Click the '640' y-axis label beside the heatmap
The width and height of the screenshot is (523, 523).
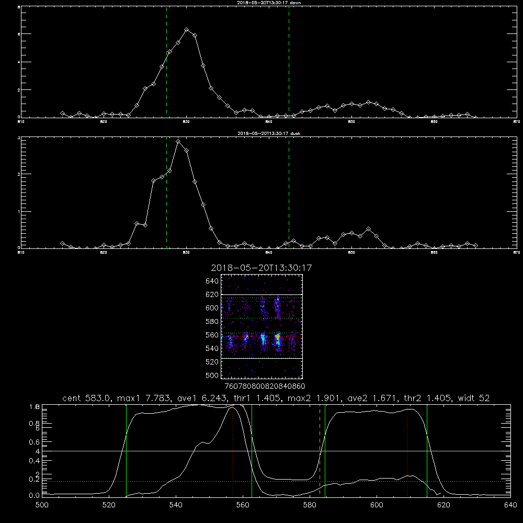pos(212,281)
